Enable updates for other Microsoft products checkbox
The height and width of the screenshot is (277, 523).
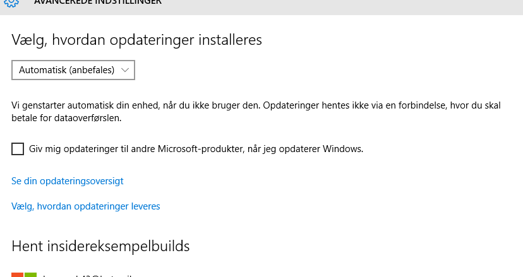point(18,149)
